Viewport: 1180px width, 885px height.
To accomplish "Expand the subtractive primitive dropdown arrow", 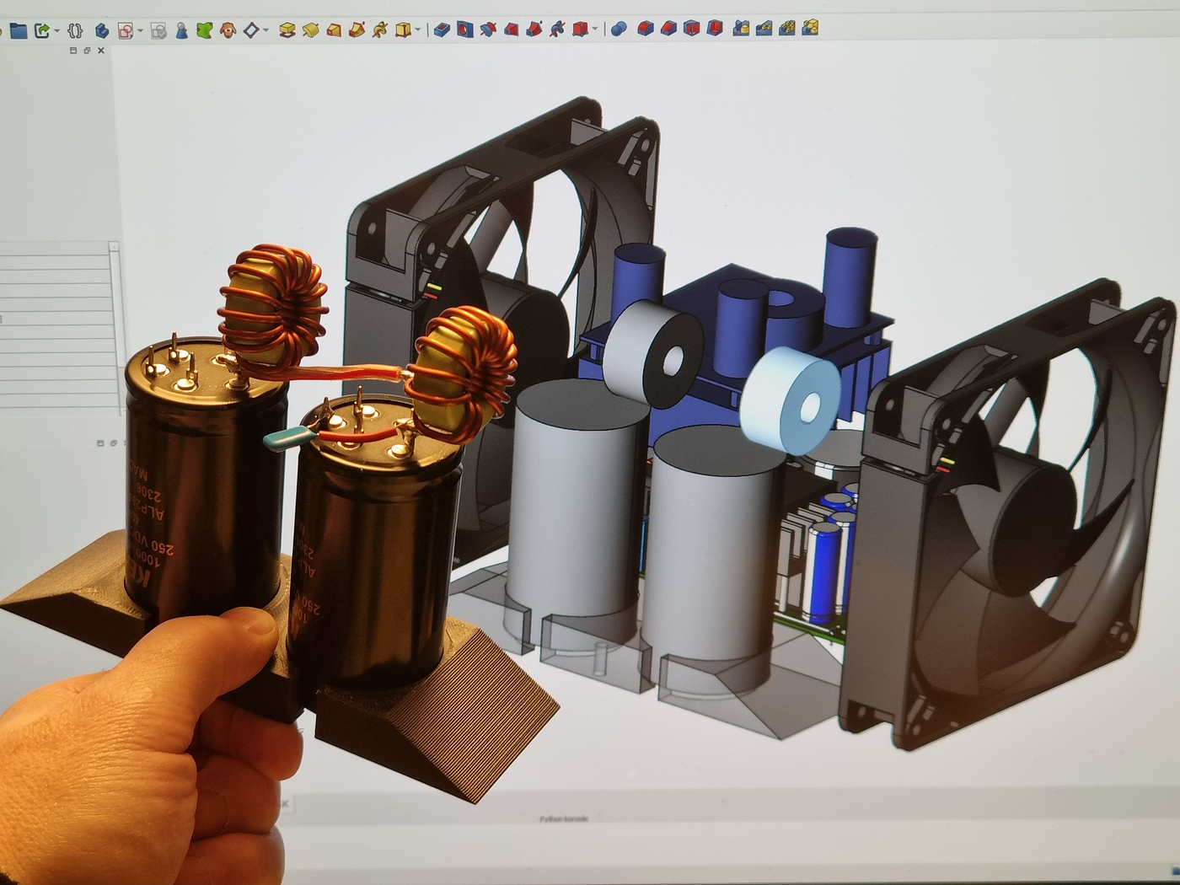I will pyautogui.click(x=595, y=29).
